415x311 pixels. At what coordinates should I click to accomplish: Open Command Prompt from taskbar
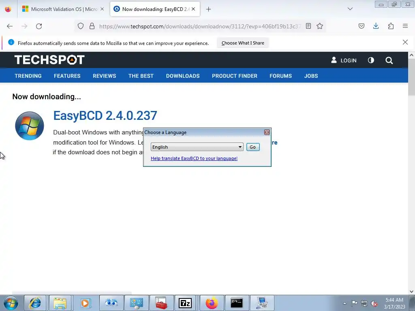pos(237,303)
